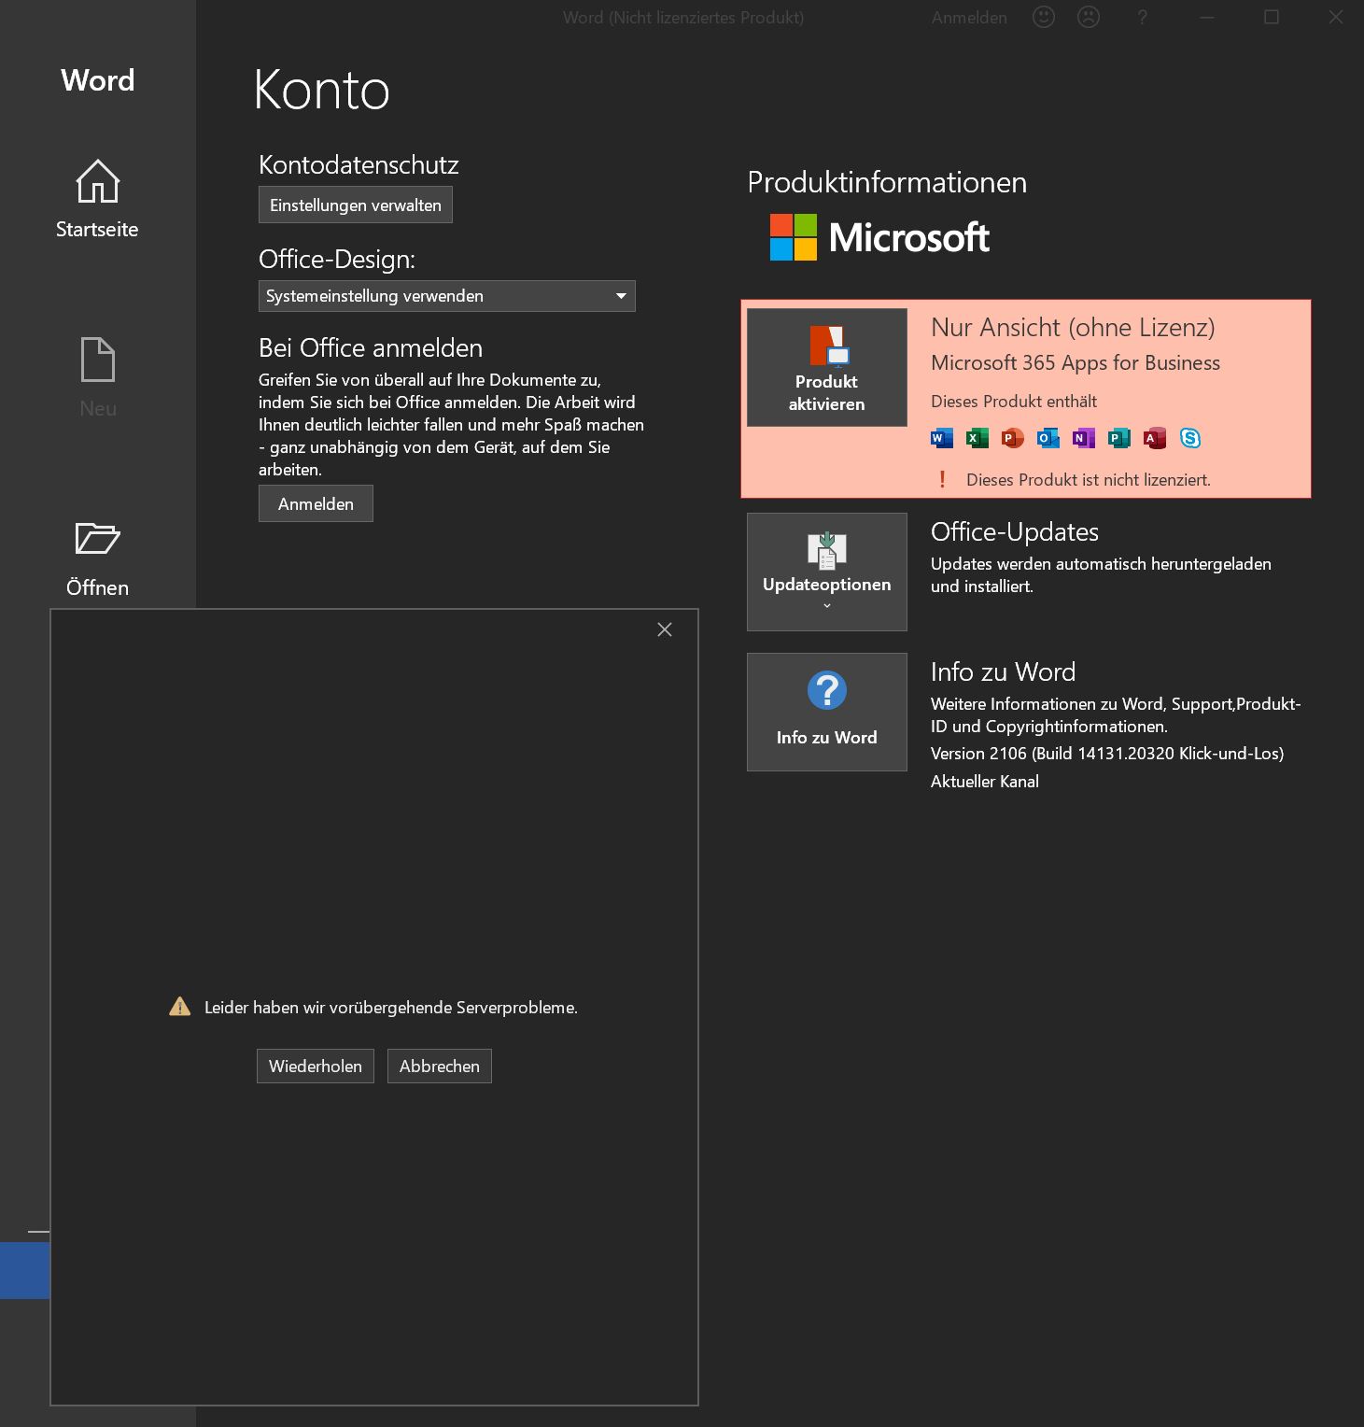The width and height of the screenshot is (1364, 1427).
Task: Click the 'Office-Updates' heading
Action: 1015,532
